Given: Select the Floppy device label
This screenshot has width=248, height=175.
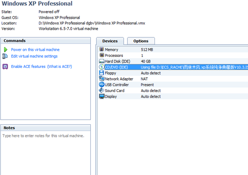Looking at the screenshot, I should point(111,73).
